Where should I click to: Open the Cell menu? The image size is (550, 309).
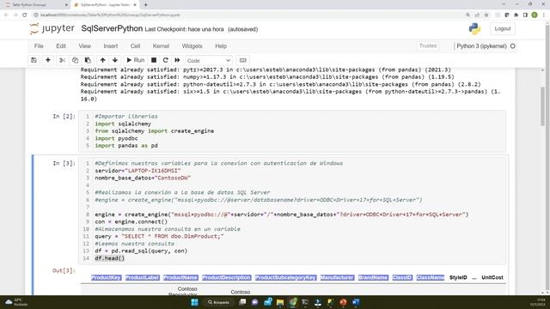[x=135, y=45]
